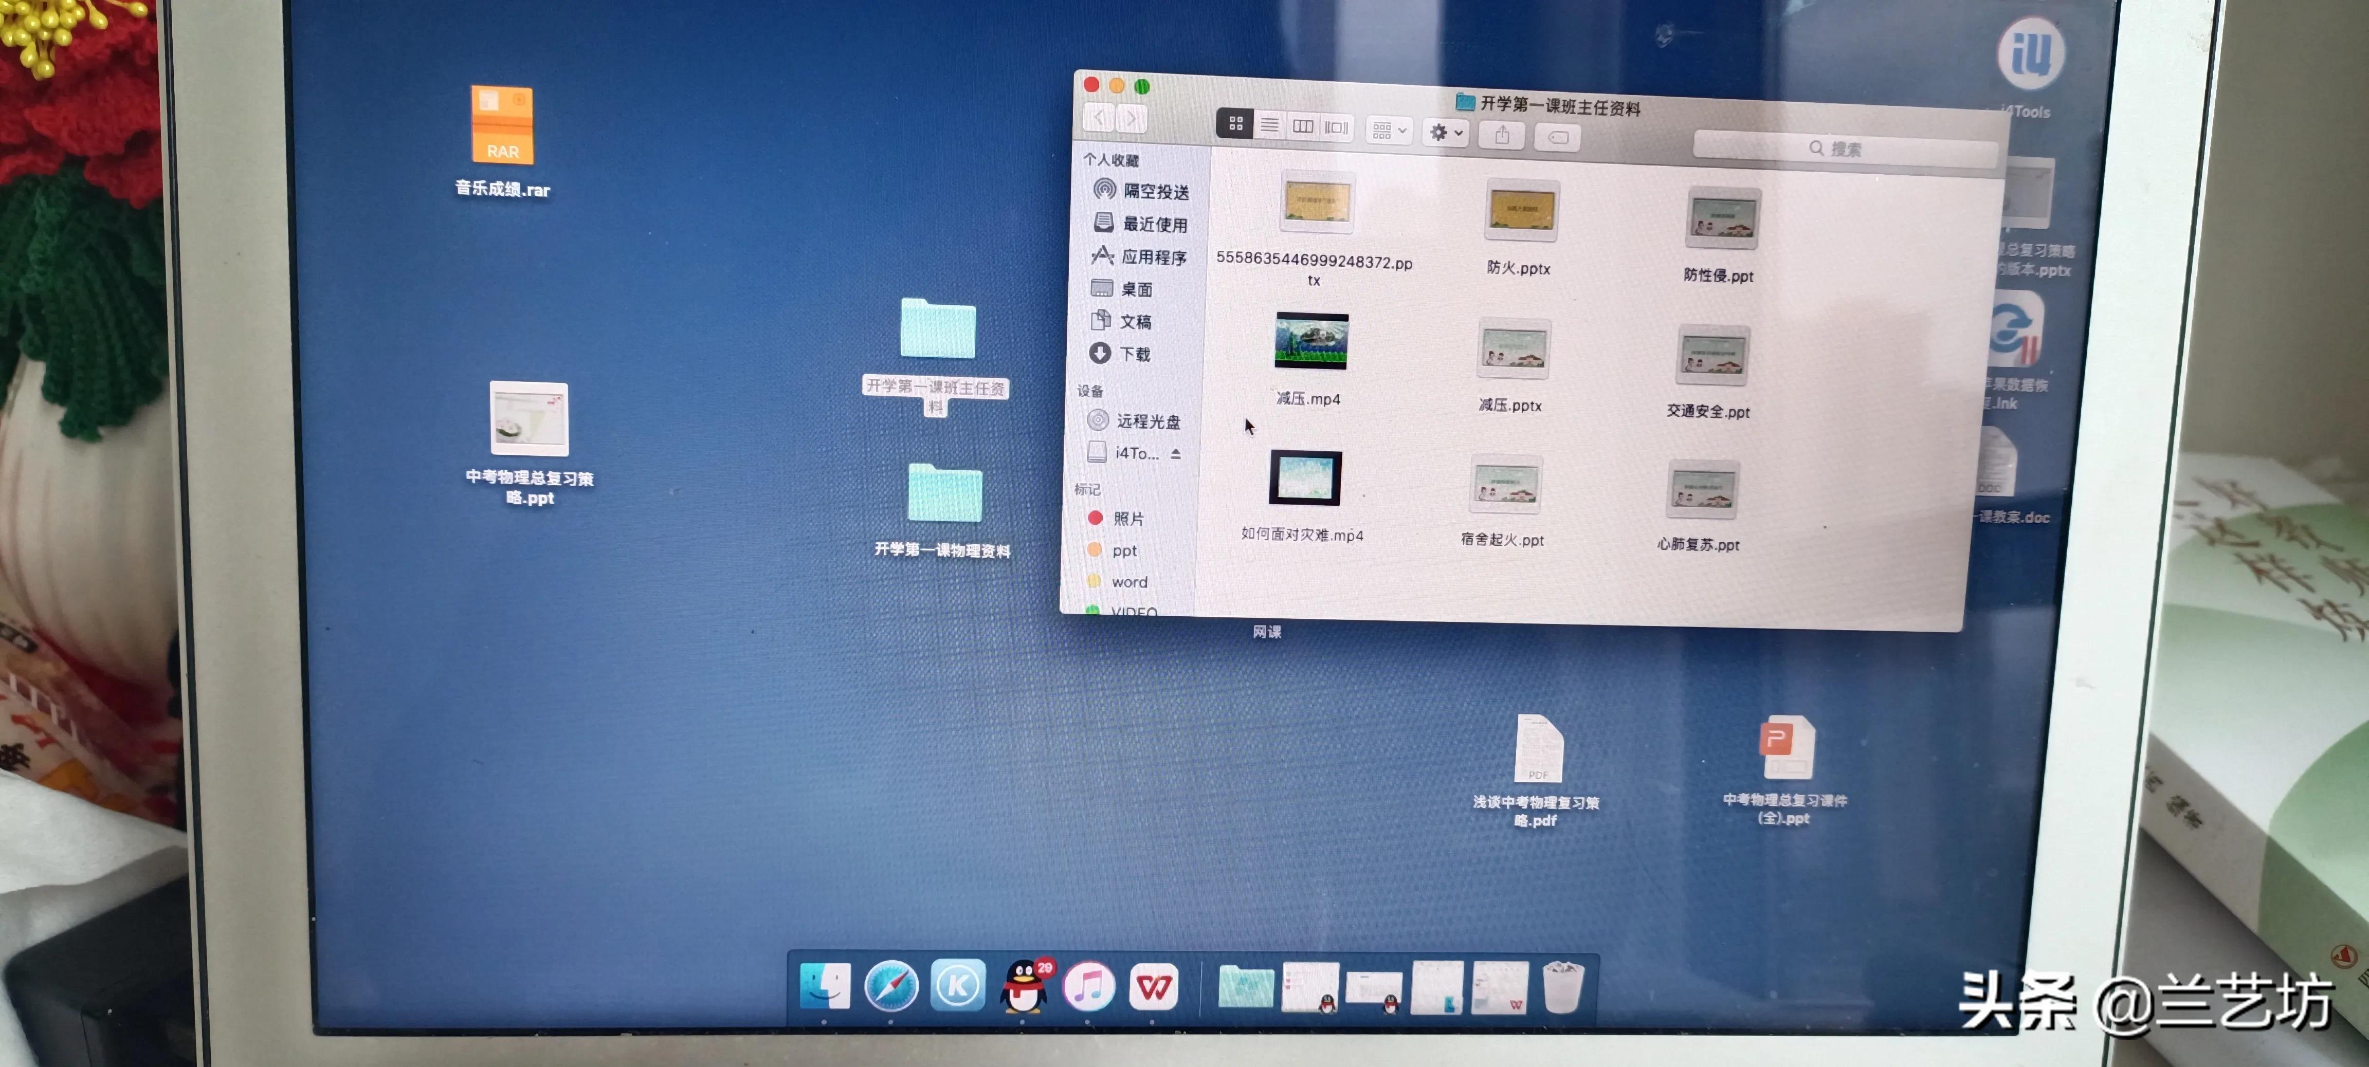This screenshot has width=2369, height=1067.
Task: Click the edit tags toolbar button
Action: pos(1557,138)
